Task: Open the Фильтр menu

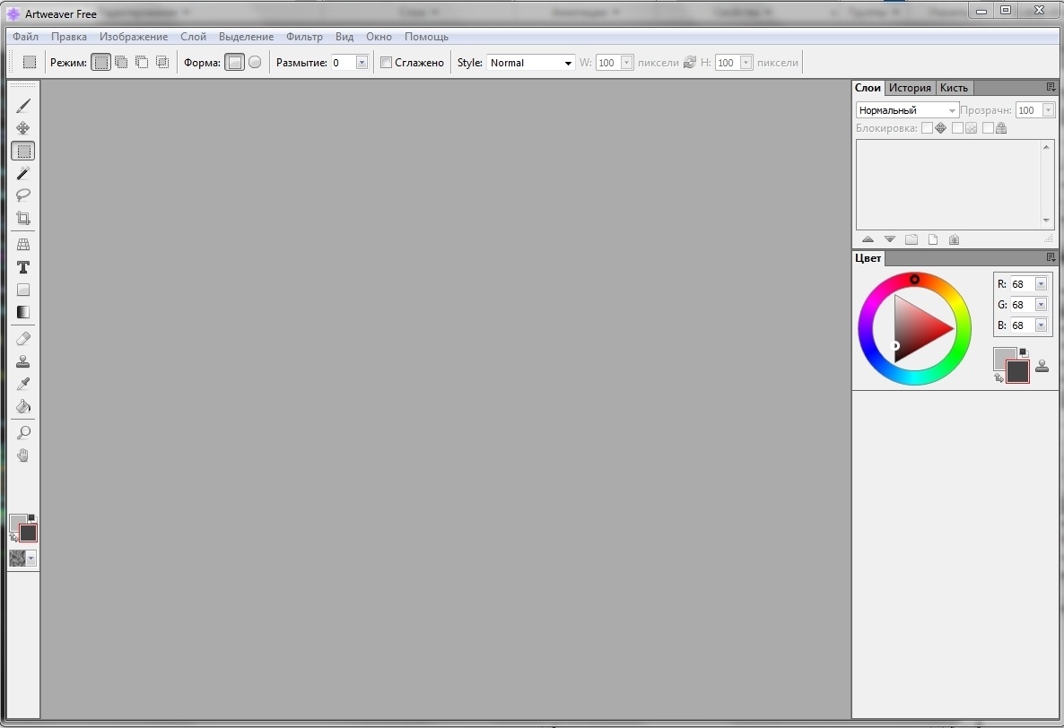Action: click(x=304, y=37)
